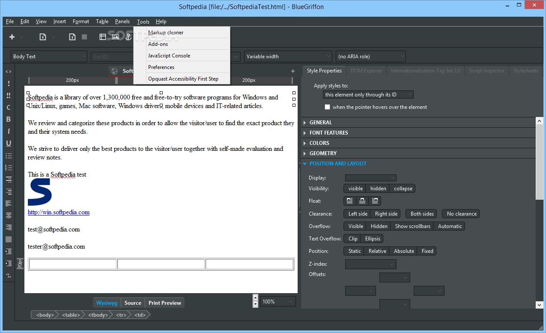
Task: Toggle Underline formatting icon
Action: (9, 144)
